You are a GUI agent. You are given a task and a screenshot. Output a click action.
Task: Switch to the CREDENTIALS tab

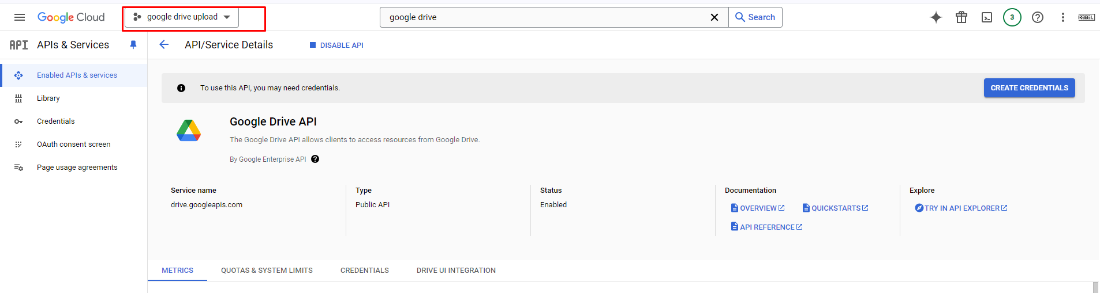pyautogui.click(x=365, y=271)
